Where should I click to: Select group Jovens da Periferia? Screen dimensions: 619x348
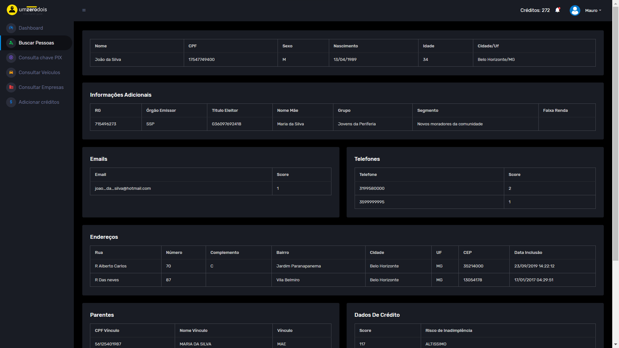357,124
